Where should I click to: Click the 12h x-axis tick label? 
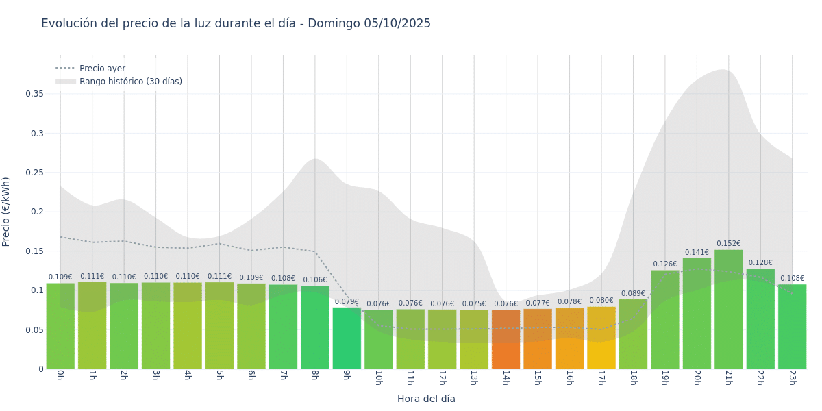coord(442,377)
